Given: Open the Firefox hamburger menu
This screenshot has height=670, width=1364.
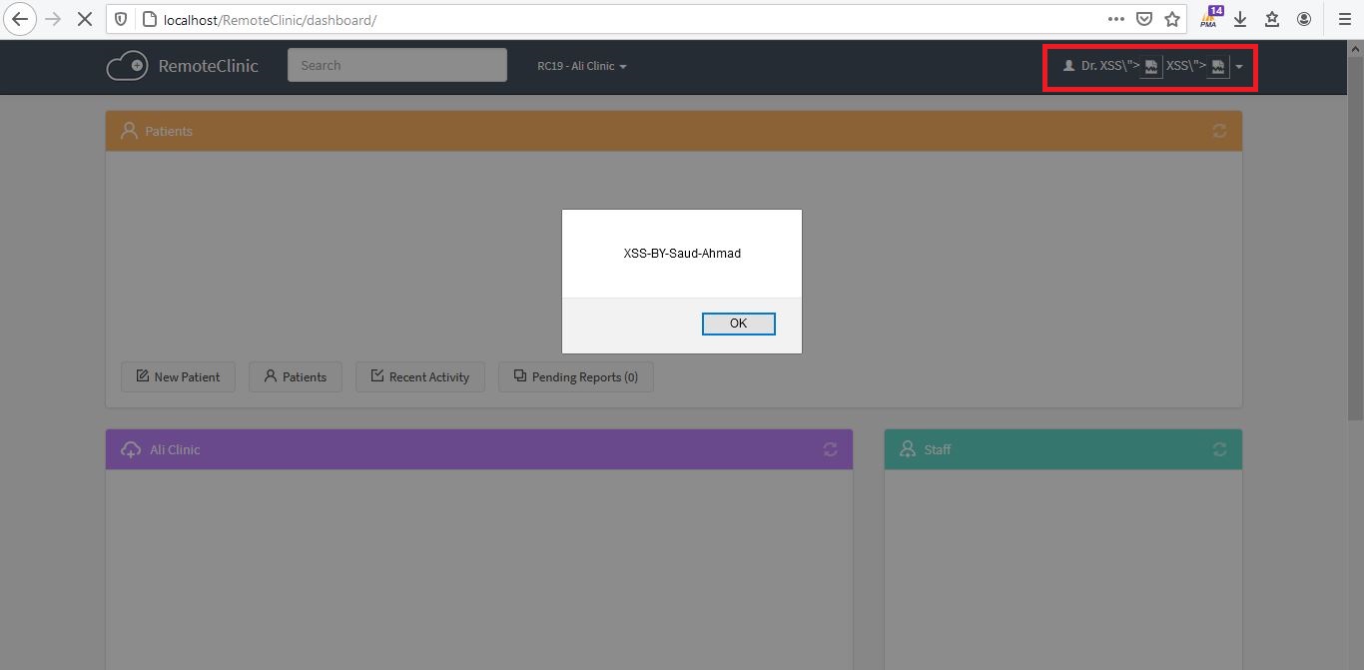Looking at the screenshot, I should (x=1344, y=19).
